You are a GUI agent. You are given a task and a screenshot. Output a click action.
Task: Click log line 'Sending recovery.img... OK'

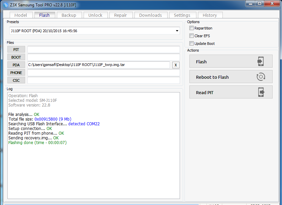tap(33, 138)
